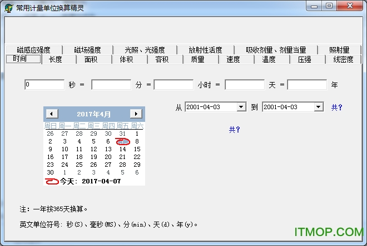Click the 2017年4月 calendar title
367x246 pixels.
point(93,114)
